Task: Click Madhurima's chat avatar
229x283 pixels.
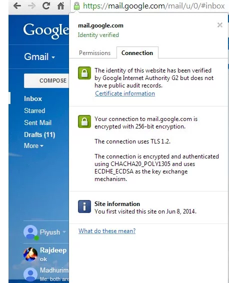Action: (x=30, y=274)
